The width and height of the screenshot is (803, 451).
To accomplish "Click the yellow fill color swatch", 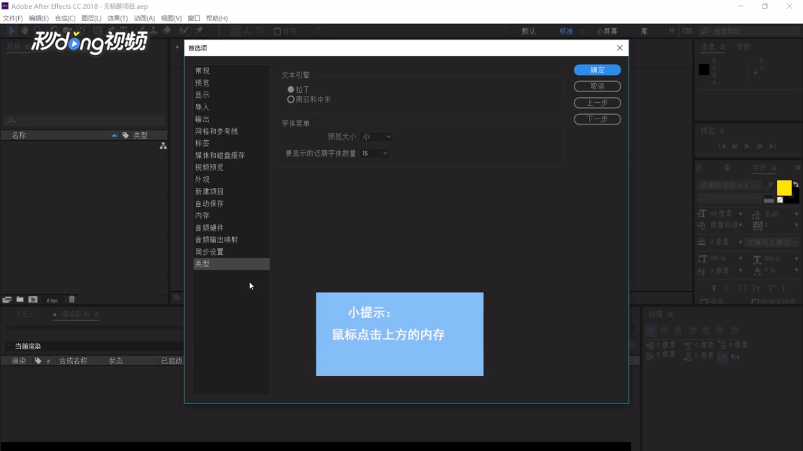I will coord(785,189).
